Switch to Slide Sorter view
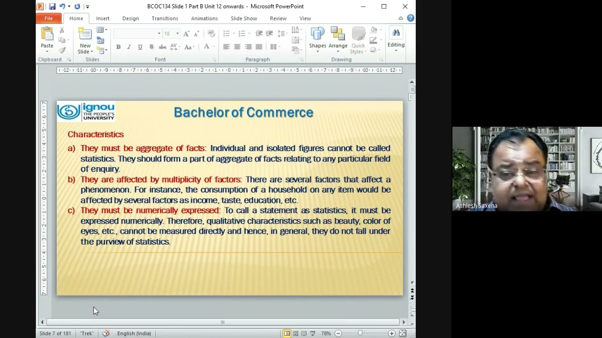The width and height of the screenshot is (602, 338). pyautogui.click(x=295, y=333)
